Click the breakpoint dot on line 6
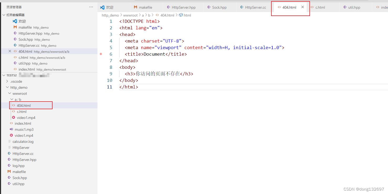388x194 pixels. click(x=101, y=54)
